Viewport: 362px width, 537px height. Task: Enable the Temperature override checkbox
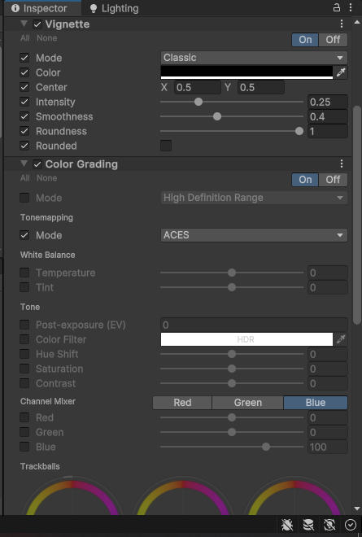click(x=24, y=273)
